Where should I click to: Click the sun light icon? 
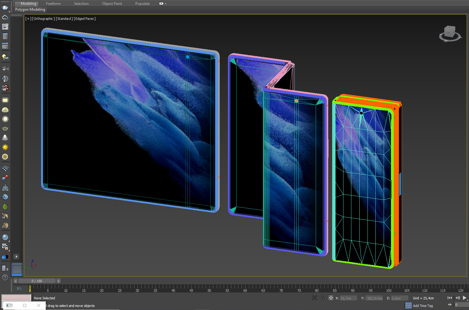[5, 147]
